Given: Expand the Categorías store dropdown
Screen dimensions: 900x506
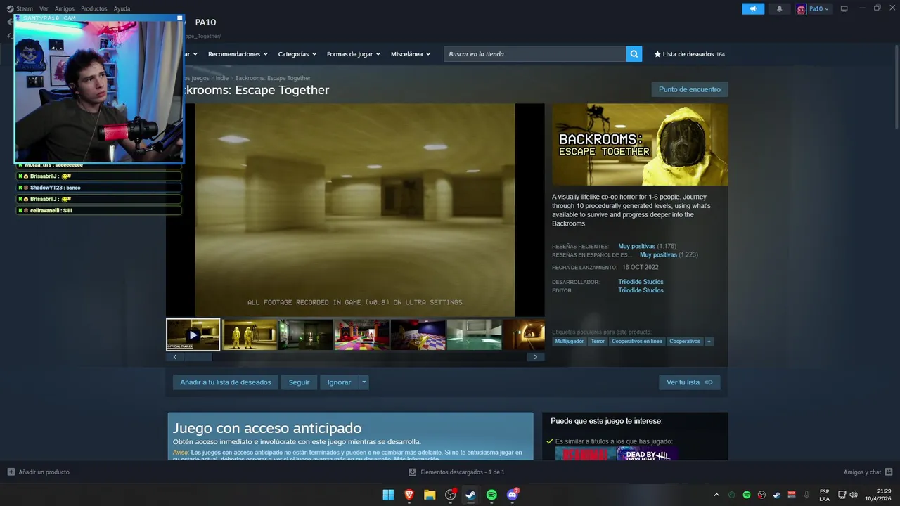Looking at the screenshot, I should [x=297, y=54].
